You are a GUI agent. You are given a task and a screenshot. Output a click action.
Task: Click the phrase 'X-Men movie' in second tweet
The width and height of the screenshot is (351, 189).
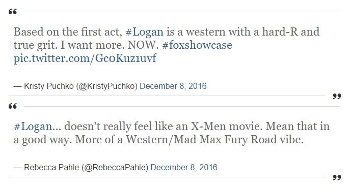[x=226, y=127]
